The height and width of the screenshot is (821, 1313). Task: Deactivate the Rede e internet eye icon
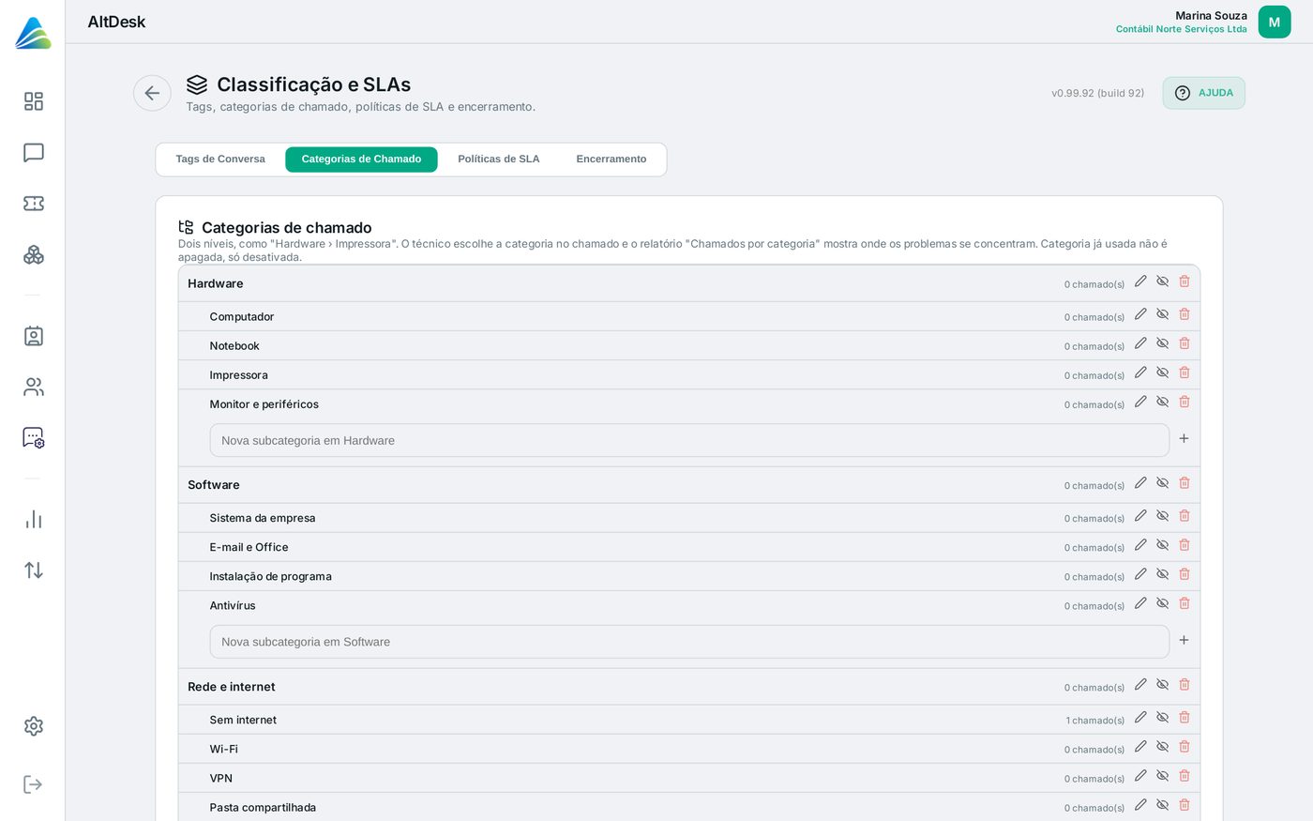coord(1162,685)
